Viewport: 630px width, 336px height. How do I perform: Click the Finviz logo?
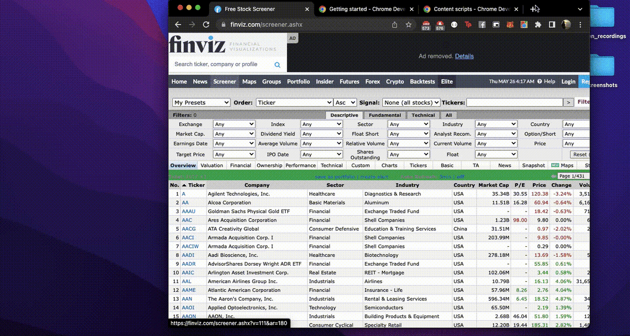coord(197,44)
